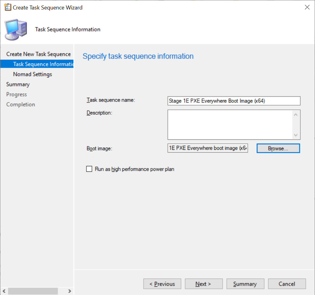Image resolution: width=315 pixels, height=295 pixels.
Task: Proceed with the Next button
Action: 204,284
